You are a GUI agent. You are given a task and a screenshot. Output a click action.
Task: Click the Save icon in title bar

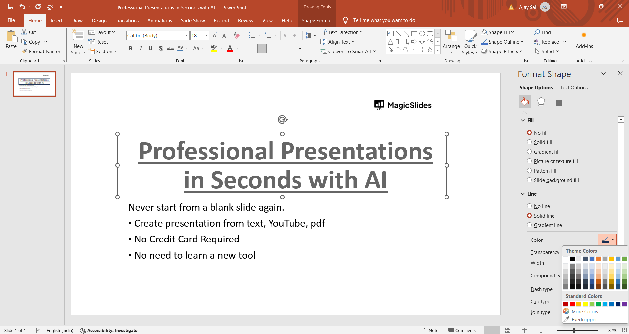pos(11,7)
